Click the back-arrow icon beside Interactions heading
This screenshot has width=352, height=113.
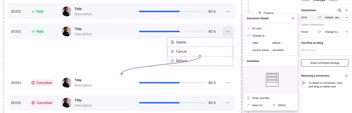pyautogui.click(x=339, y=10)
